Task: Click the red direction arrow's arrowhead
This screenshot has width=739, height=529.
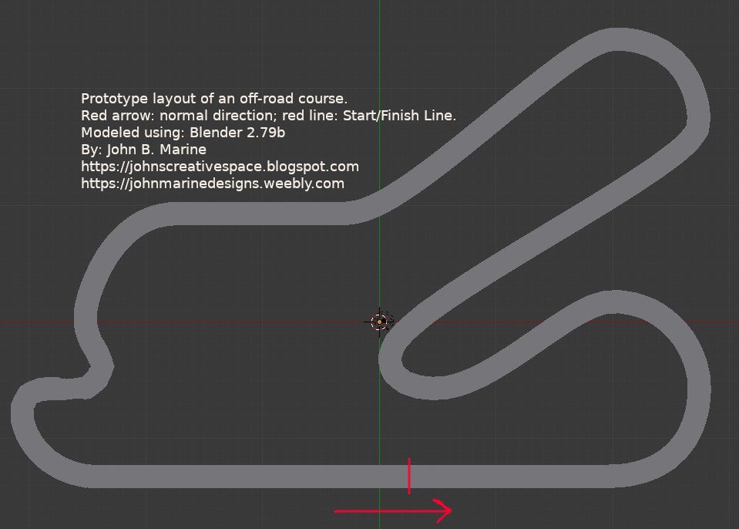Action: [x=444, y=509]
